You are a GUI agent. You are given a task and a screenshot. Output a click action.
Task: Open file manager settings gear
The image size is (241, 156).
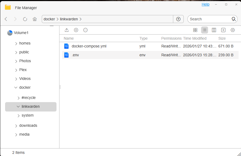point(233,30)
